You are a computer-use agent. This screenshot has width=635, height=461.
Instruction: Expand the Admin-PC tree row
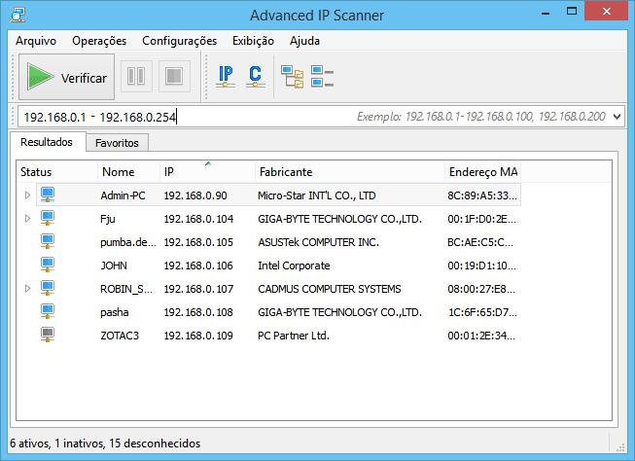click(27, 195)
